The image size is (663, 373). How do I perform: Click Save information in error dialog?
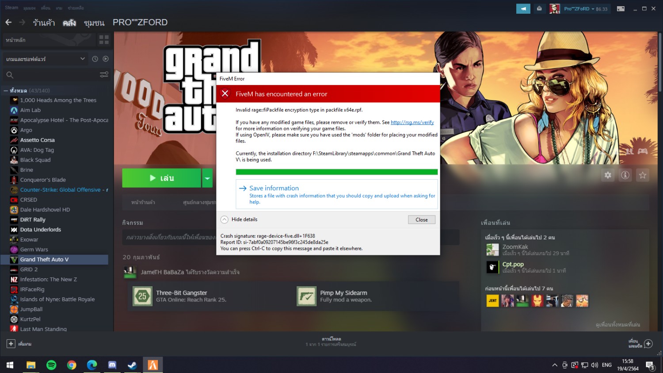[x=337, y=194]
